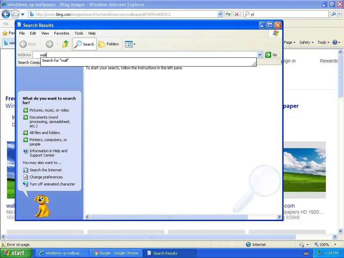Open the Views icon menu
Viewport: 344px width, 258px height.
point(130,44)
